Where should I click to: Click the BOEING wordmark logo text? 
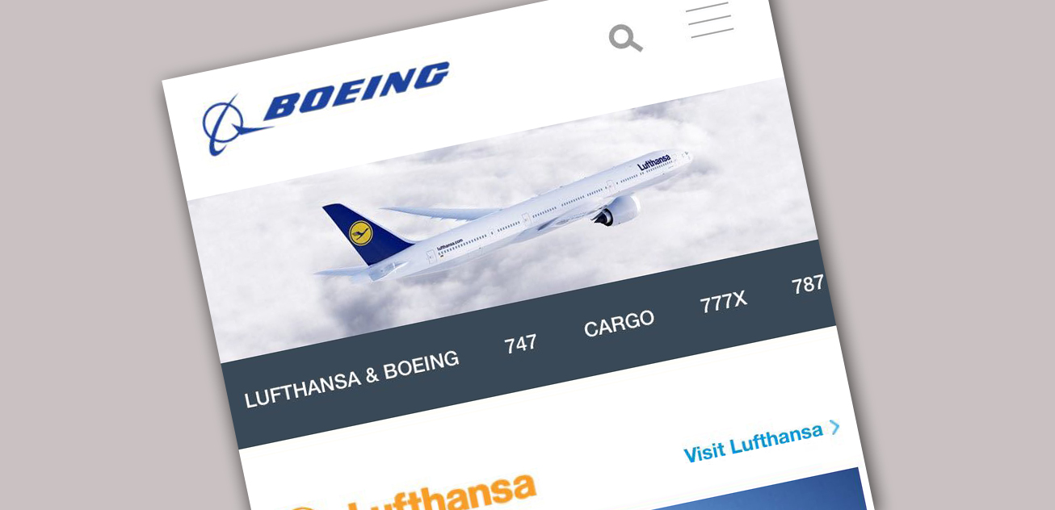[x=355, y=90]
